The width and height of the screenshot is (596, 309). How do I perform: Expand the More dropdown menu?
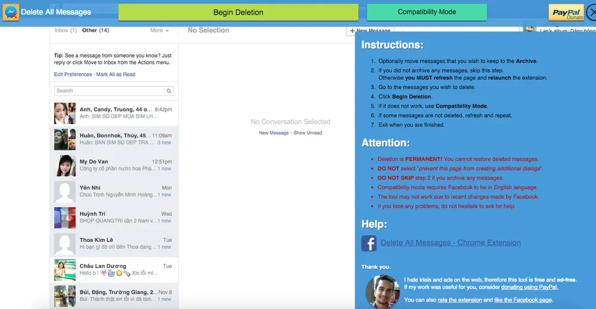pyautogui.click(x=159, y=30)
